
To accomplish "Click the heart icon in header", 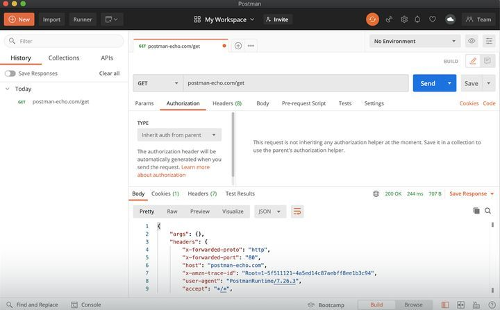I will click(432, 19).
